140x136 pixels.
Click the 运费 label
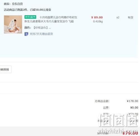(106, 108)
